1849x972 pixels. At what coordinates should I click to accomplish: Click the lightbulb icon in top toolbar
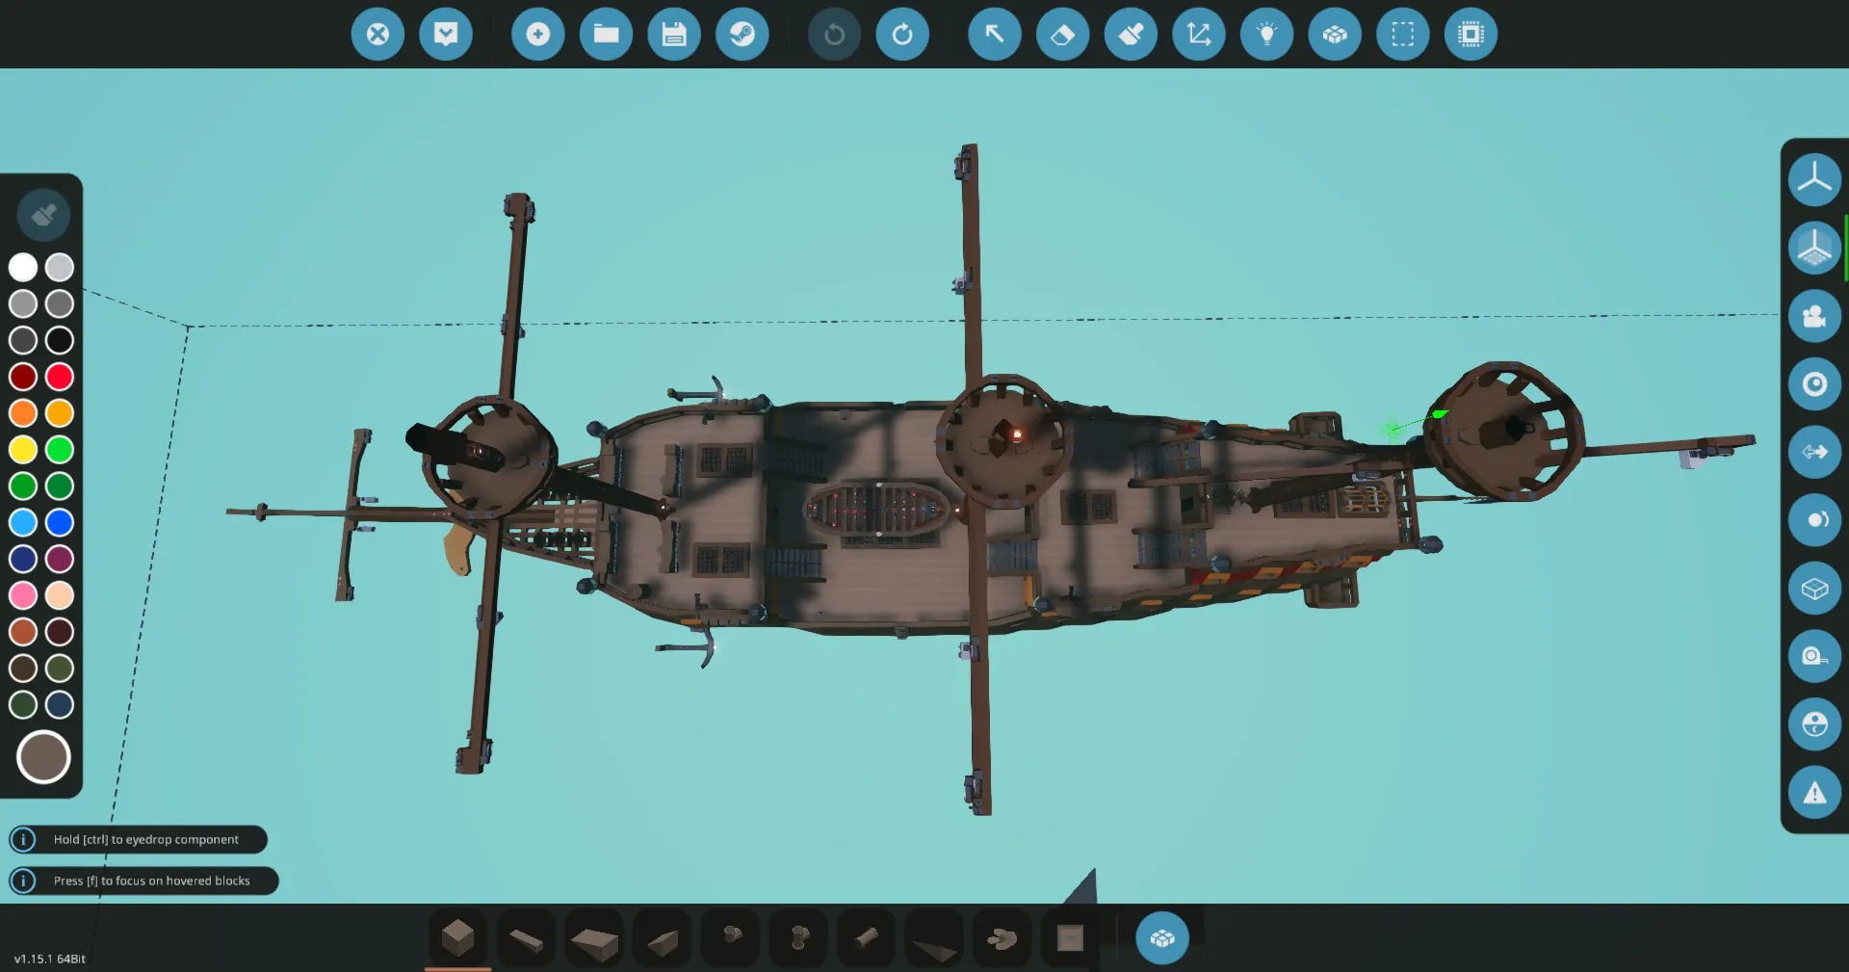1266,35
